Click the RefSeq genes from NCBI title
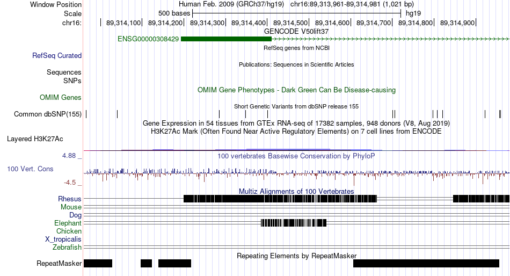Image resolution: width=510 pixels, height=276 pixels. [x=296, y=48]
